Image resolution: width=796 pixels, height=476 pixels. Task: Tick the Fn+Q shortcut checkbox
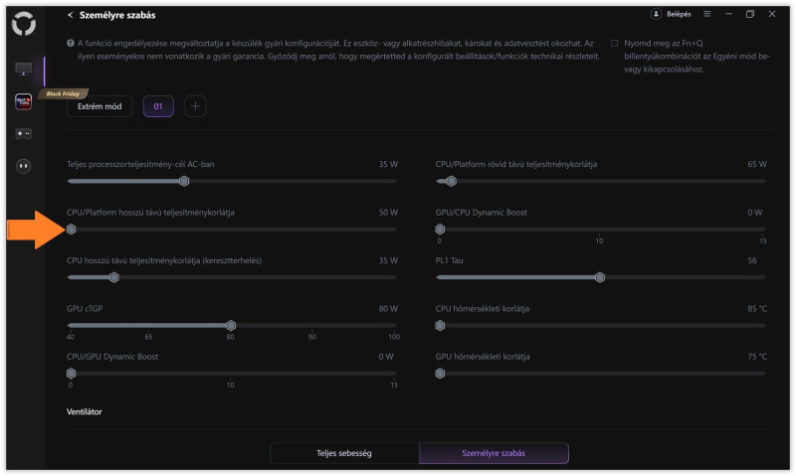[614, 44]
